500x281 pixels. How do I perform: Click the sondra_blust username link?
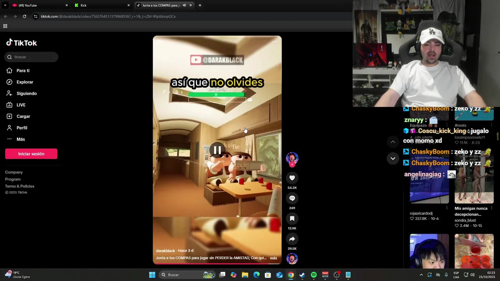pos(465,221)
